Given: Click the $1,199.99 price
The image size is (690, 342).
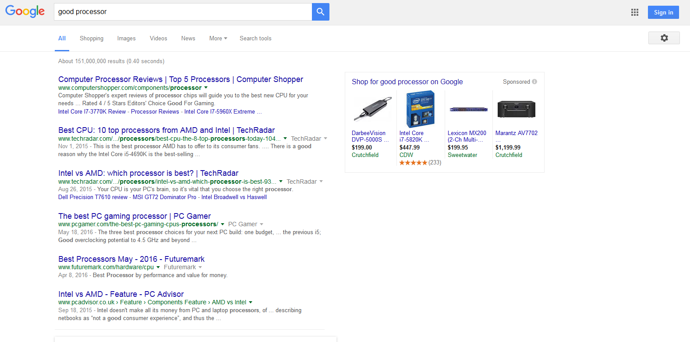Looking at the screenshot, I should click(508, 148).
